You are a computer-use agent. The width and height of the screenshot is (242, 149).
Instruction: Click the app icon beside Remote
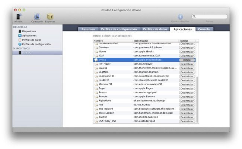point(96,97)
